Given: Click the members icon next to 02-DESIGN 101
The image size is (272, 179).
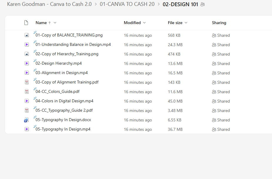Looking at the screenshot, I should tap(202, 4).
